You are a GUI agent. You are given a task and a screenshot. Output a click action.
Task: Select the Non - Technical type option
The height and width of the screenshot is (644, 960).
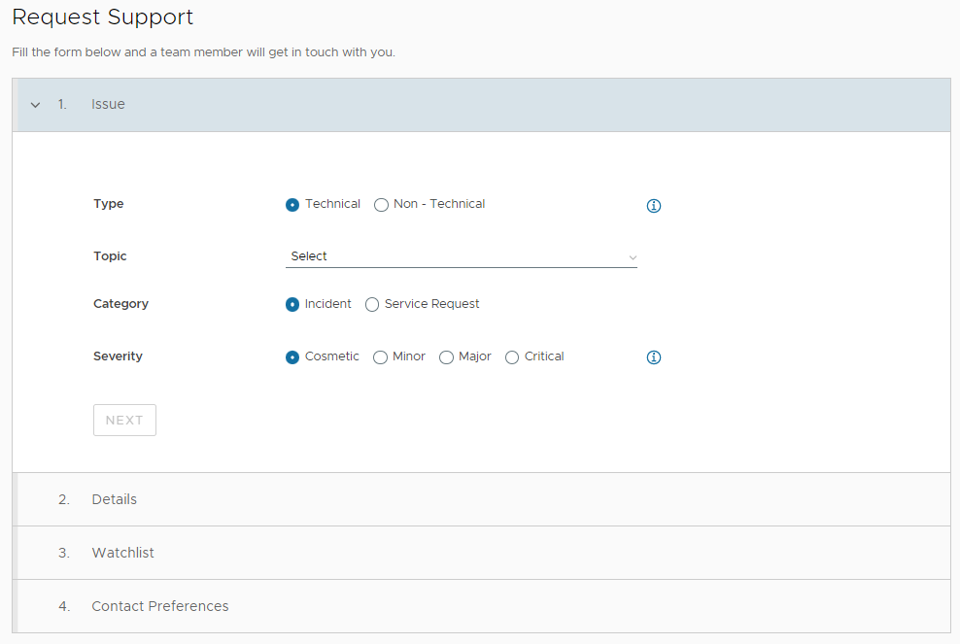381,204
